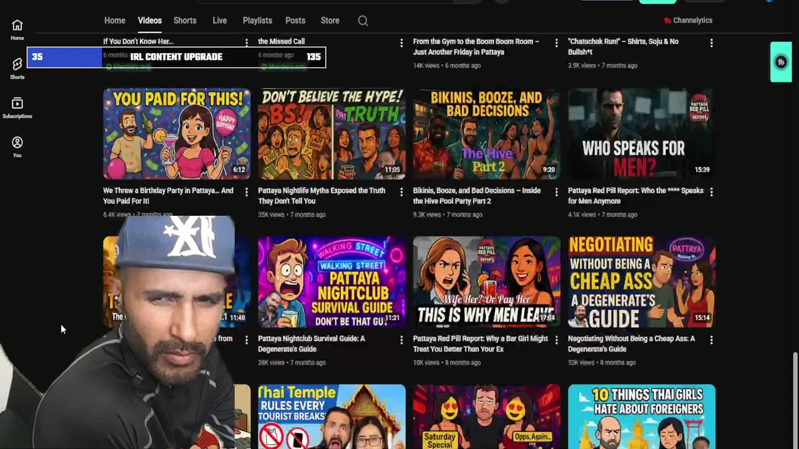Open title 'Inside the Hive Pool Party Part 2'
Image resolution: width=799 pixels, height=449 pixels.
tap(476, 196)
